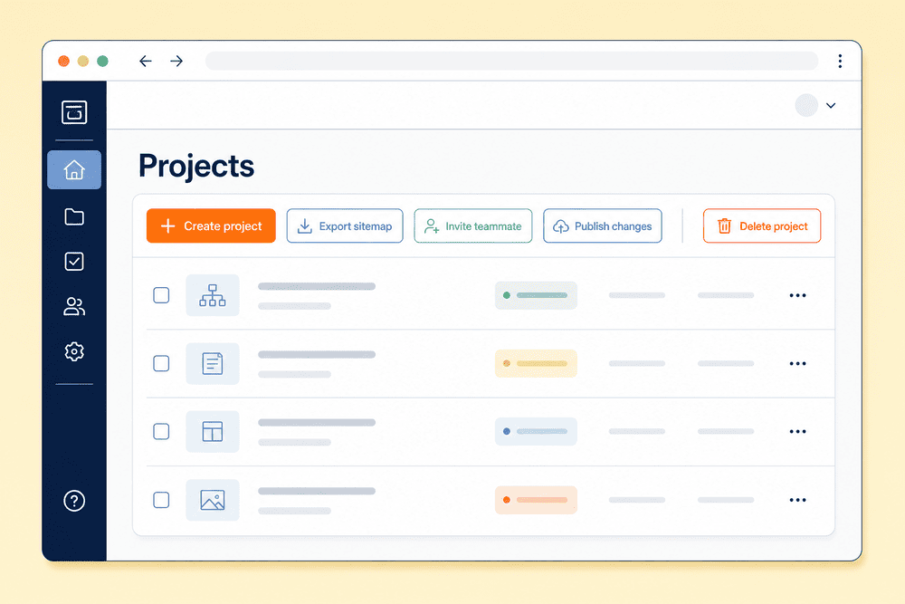
Task: Expand the user account dropdown chevron
Action: pos(831,106)
